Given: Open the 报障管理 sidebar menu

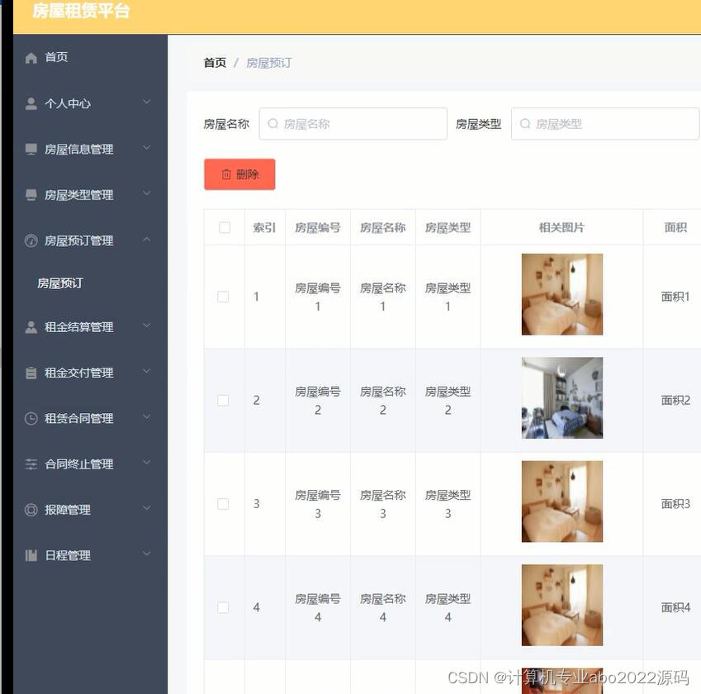Looking at the screenshot, I should (90, 510).
